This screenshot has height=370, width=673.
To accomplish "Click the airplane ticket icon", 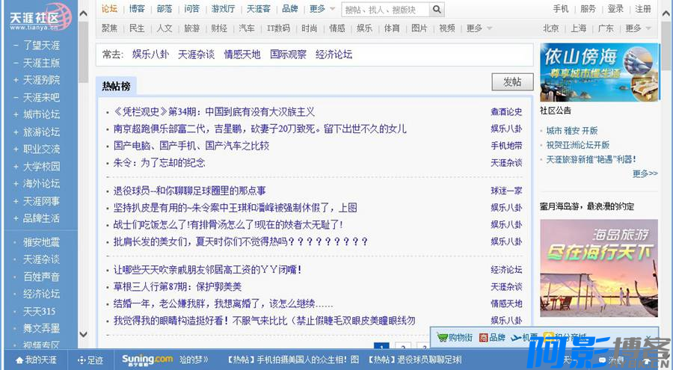I will click(x=516, y=338).
